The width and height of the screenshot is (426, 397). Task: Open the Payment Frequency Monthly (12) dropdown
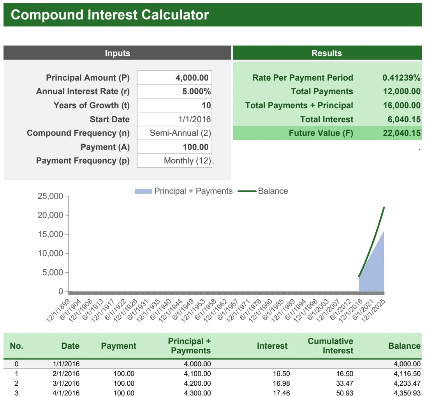(174, 161)
